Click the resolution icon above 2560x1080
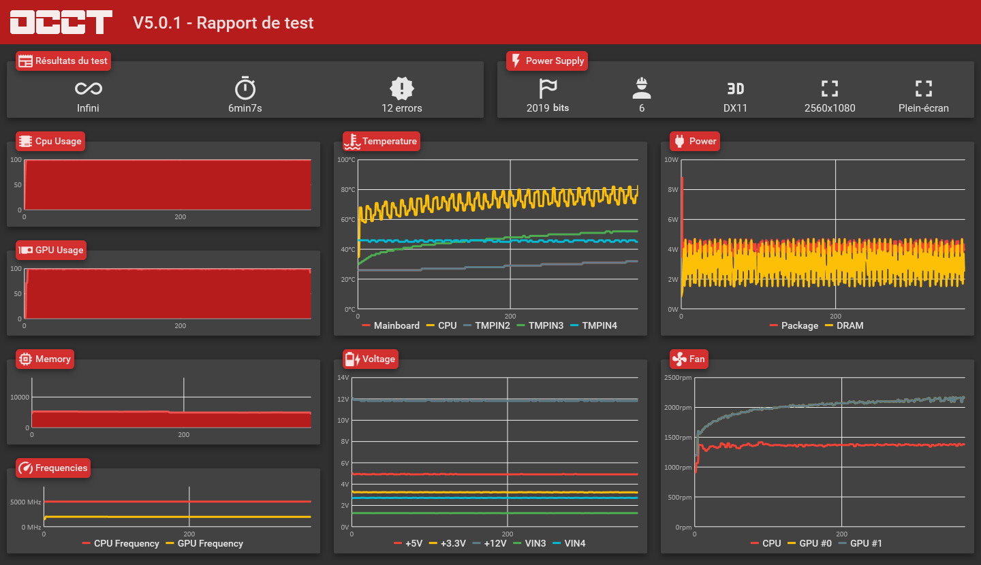981x565 pixels. (x=830, y=88)
